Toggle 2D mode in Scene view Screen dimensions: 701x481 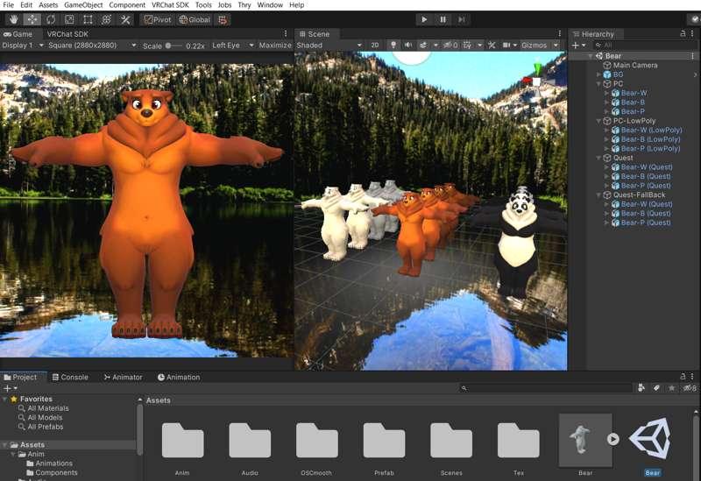375,46
